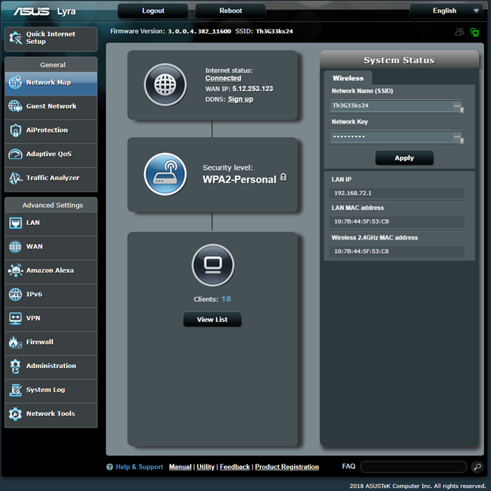The height and width of the screenshot is (491, 491).
Task: Click the header SSID Th3G33ks24
Action: pos(274,31)
